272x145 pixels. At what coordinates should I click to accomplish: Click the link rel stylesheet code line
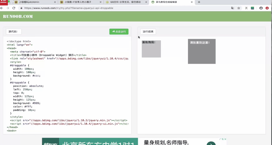[69, 59]
